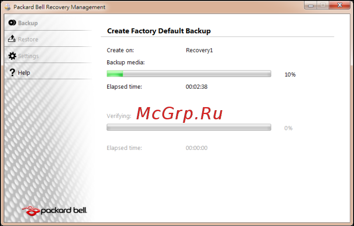Click the Backup media progress bar
The image size is (354, 226).
click(189, 74)
